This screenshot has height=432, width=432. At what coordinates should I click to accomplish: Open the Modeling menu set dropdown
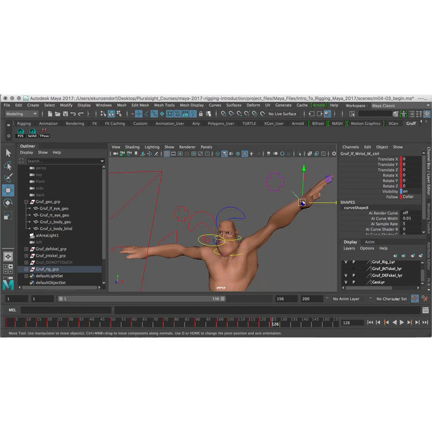pyautogui.click(x=21, y=114)
